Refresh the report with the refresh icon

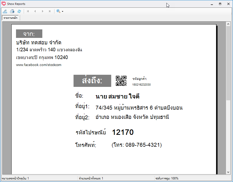coord(19,11)
